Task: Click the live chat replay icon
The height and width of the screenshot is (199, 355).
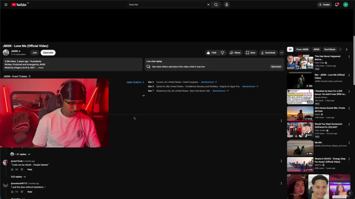Action: coord(148,67)
